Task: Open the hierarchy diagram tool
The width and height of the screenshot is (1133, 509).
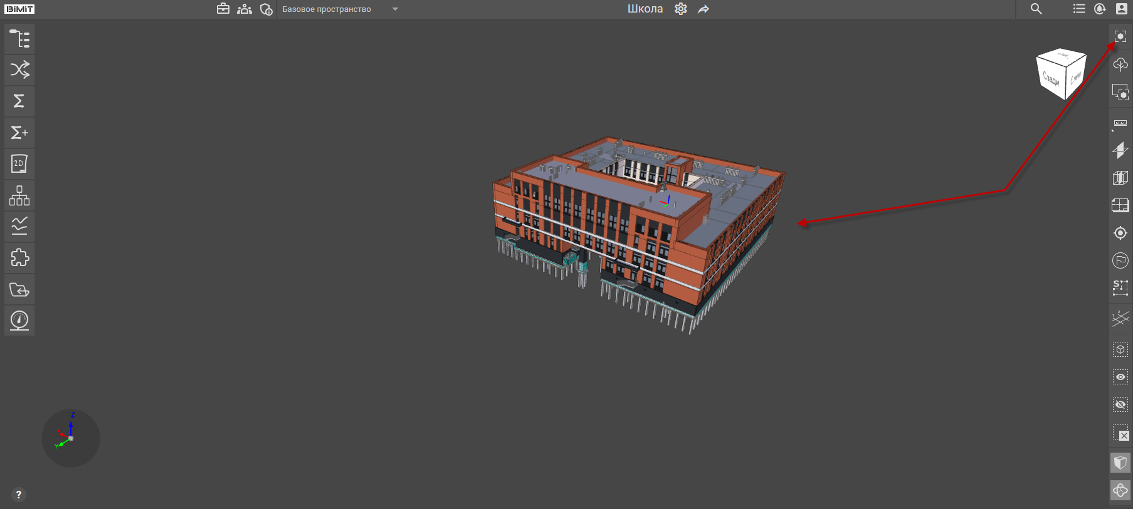Action: (19, 195)
